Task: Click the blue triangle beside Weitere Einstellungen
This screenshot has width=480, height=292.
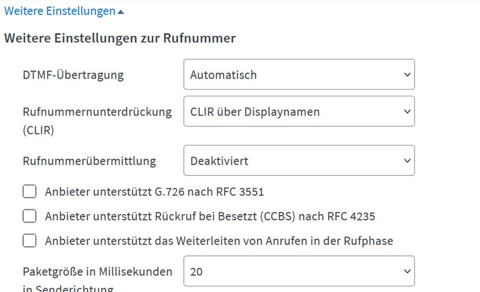Action: point(121,12)
